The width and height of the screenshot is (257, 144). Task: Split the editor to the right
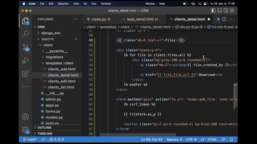click(224, 19)
